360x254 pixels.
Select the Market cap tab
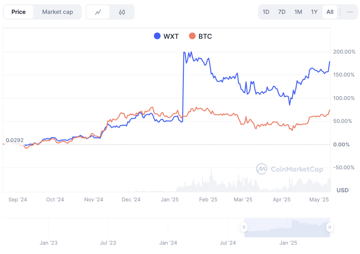click(58, 12)
